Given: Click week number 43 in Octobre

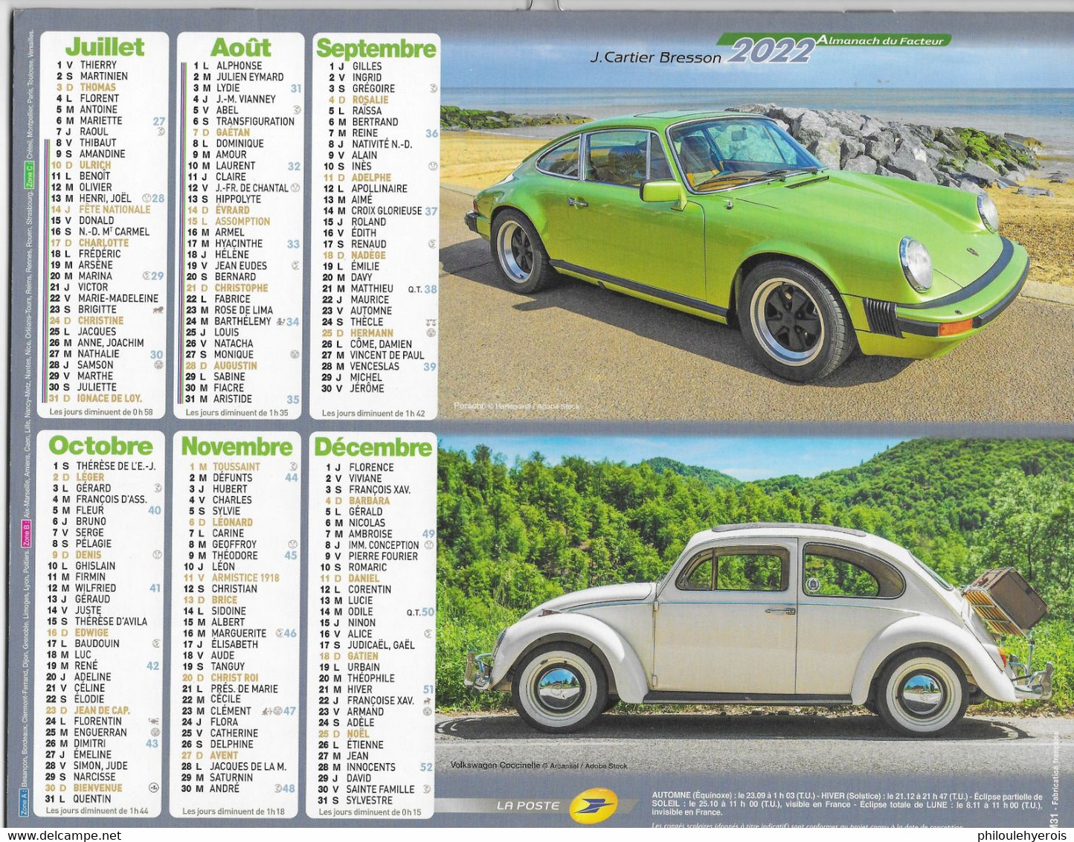Looking at the screenshot, I should [x=152, y=744].
